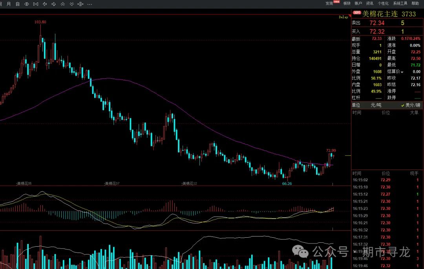Click the eye-shaped view icon in toolbar

(27, 4)
